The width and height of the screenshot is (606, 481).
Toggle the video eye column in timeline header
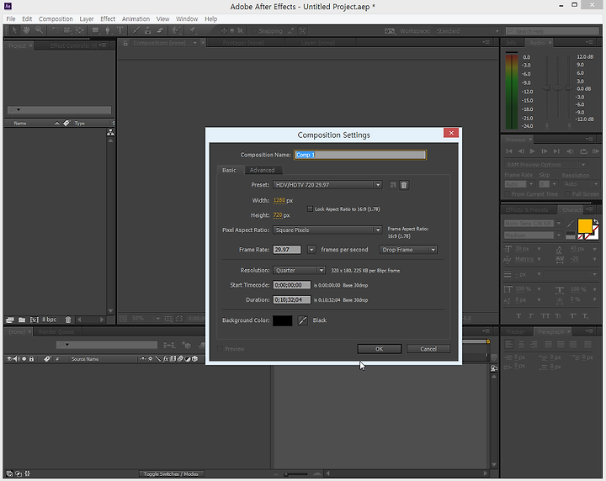9,359
